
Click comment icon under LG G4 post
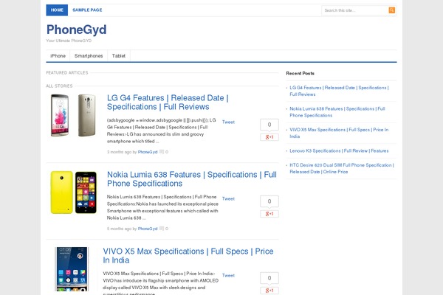(x=162, y=152)
